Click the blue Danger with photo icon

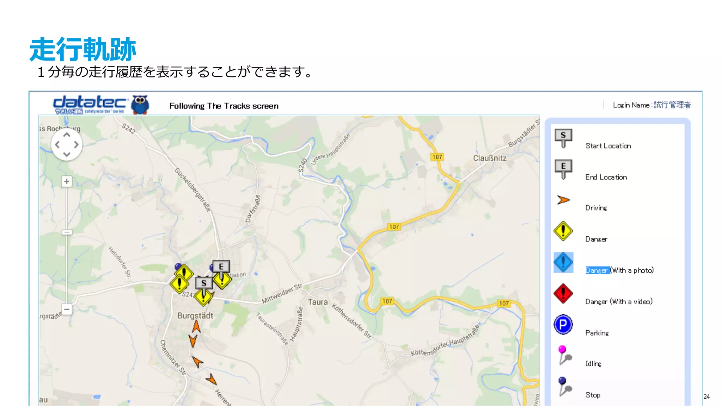click(563, 262)
